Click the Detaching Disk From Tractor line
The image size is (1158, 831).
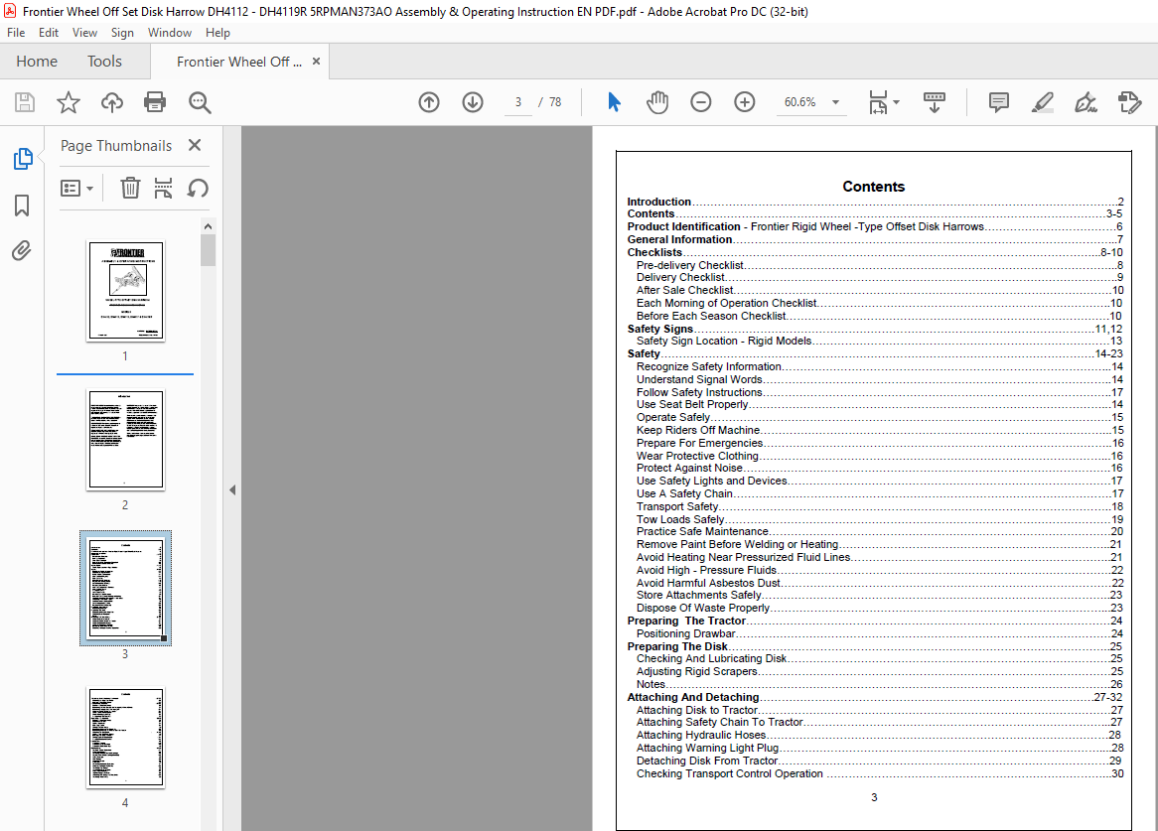click(880, 761)
